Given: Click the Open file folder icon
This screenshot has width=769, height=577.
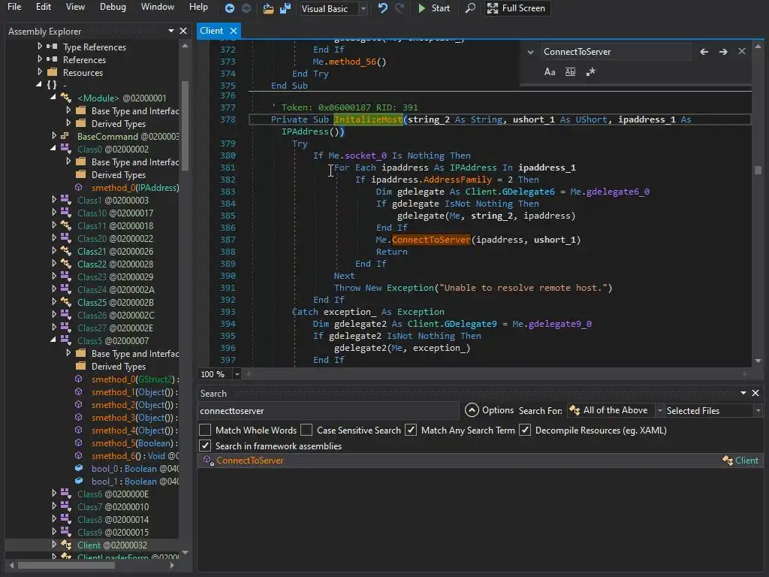Looking at the screenshot, I should pyautogui.click(x=268, y=8).
